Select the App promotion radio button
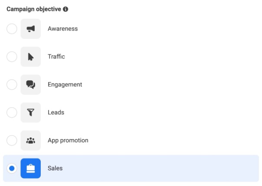Viewport: 262px width, 186px height. click(x=12, y=141)
